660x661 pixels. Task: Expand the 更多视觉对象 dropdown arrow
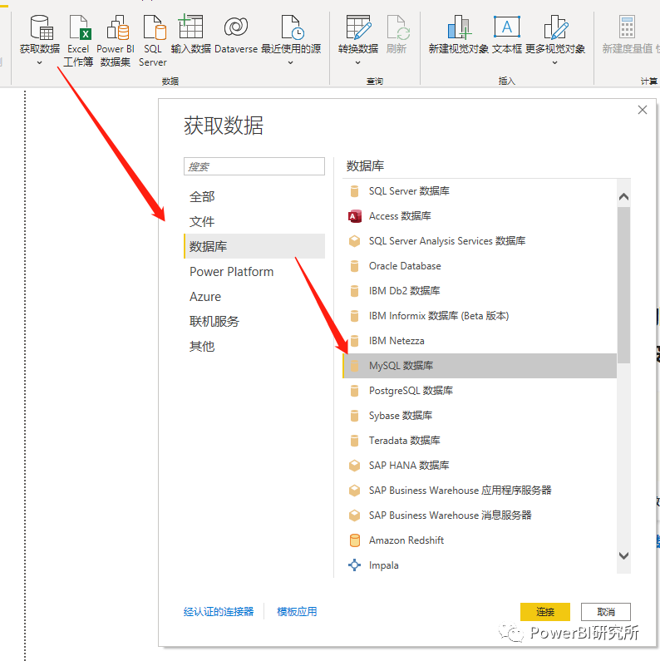click(554, 63)
